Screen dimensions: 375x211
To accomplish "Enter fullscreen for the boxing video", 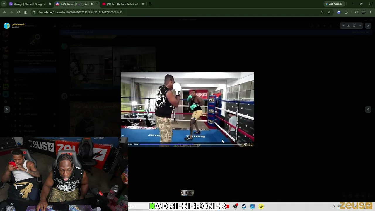I will (250, 144).
